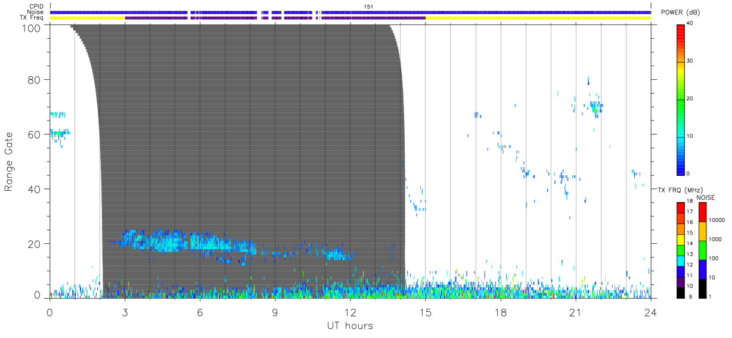
Task: Click the '40' label on POWER scale
Action: (x=690, y=24)
